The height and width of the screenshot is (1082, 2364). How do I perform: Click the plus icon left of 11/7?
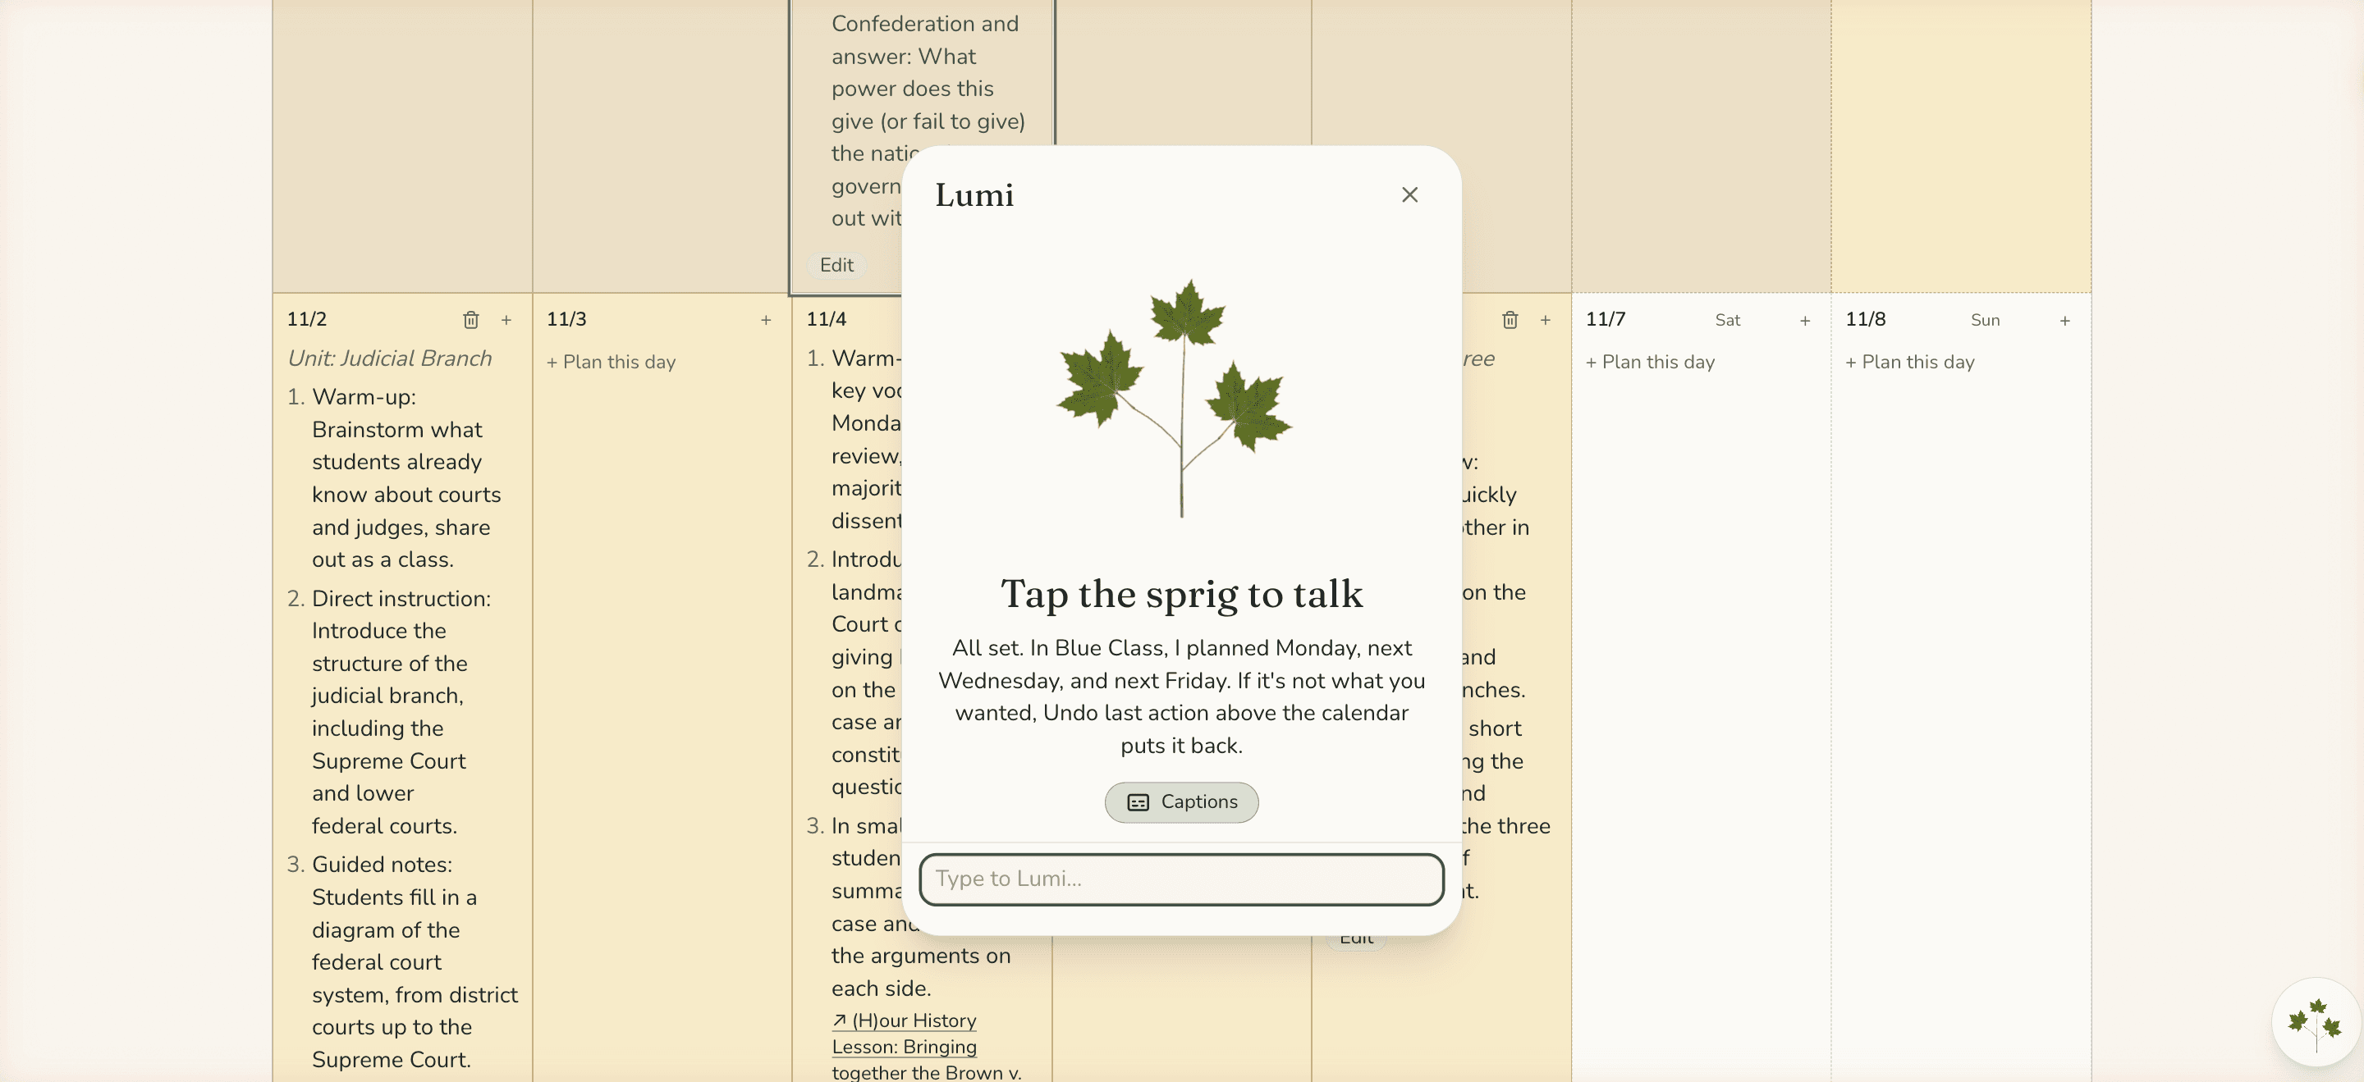point(1546,320)
